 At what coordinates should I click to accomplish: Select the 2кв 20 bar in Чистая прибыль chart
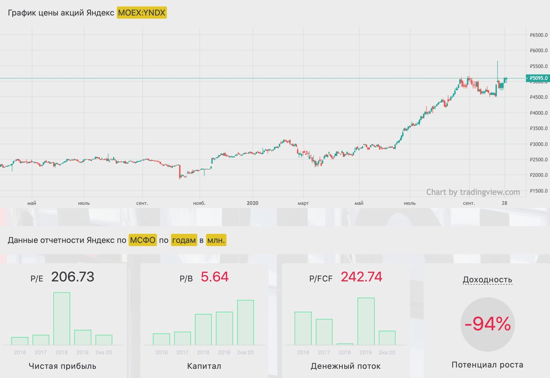[x=104, y=340]
